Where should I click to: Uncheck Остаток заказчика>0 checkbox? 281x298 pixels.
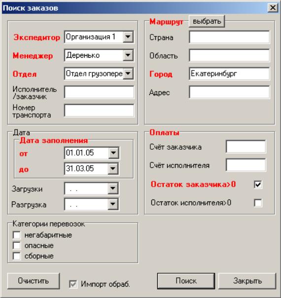(x=258, y=185)
